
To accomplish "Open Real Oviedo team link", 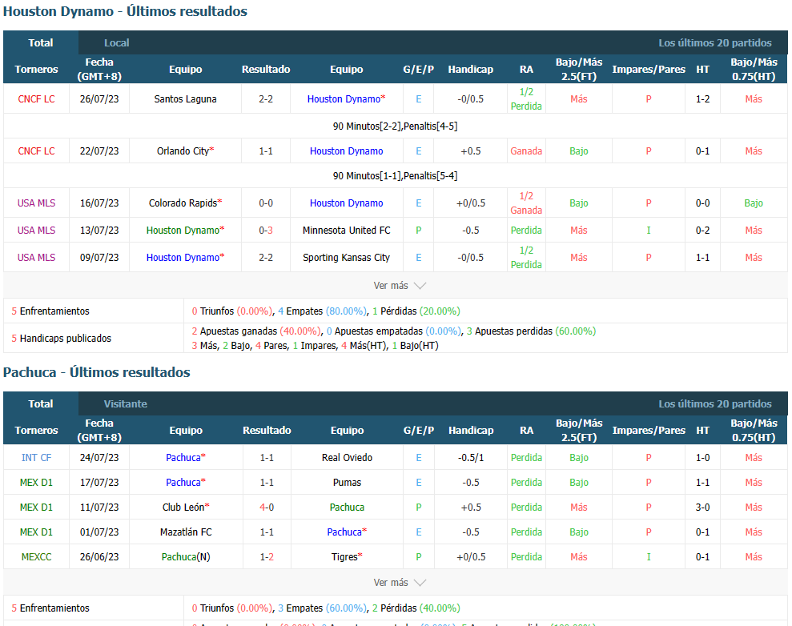I will (x=347, y=457).
